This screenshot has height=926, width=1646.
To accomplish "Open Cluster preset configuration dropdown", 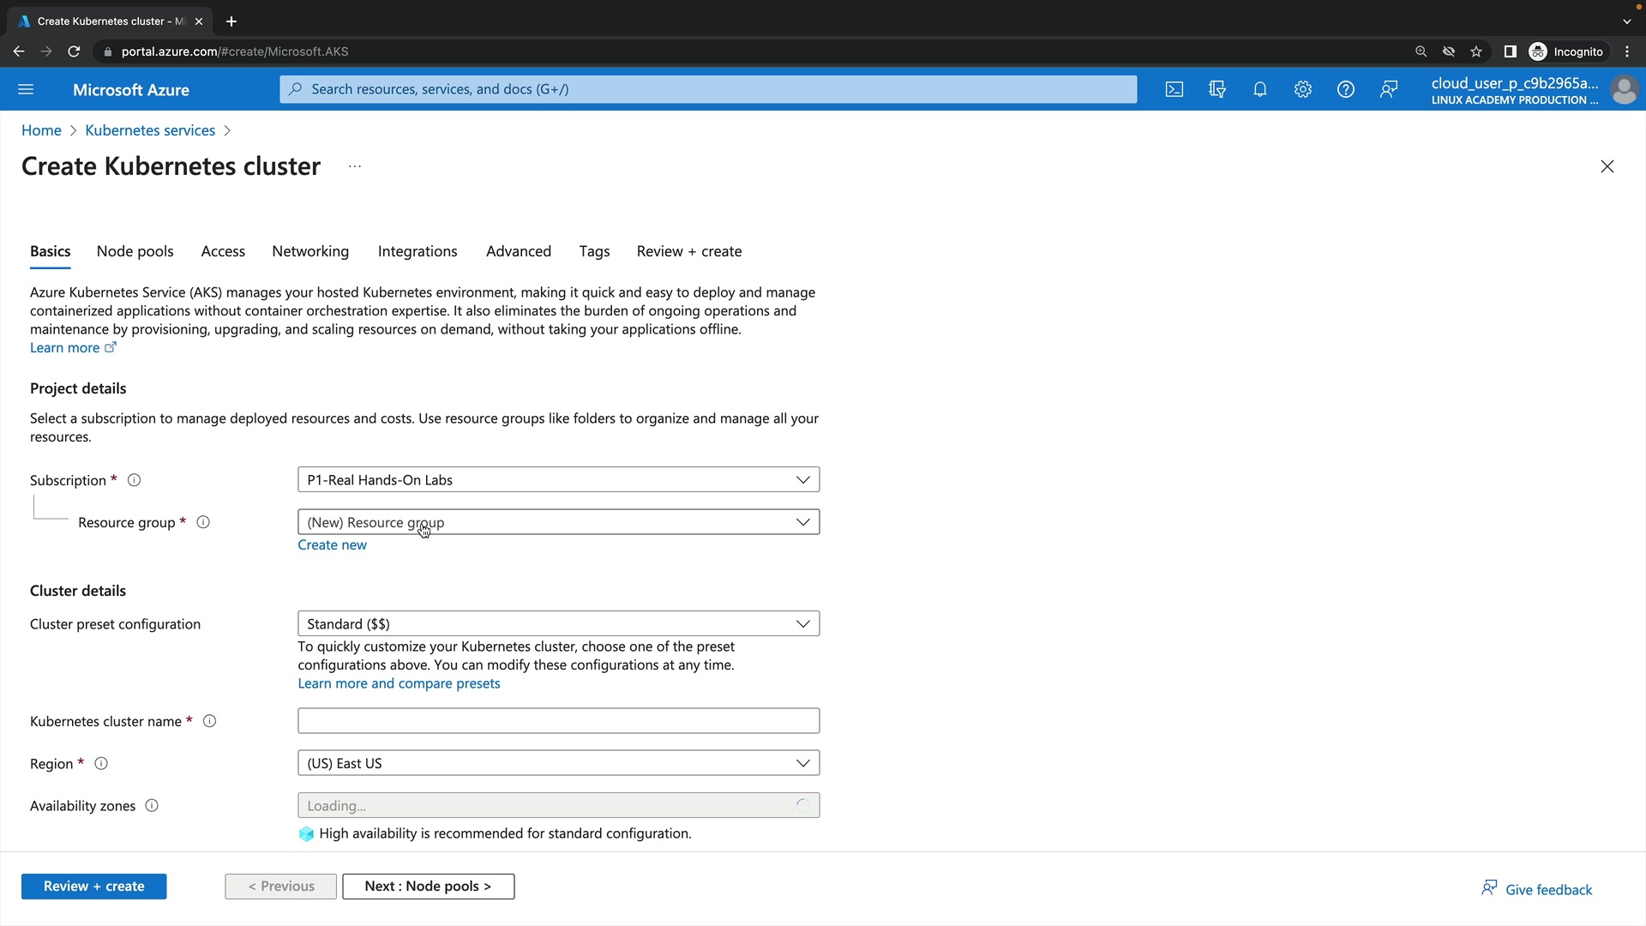I will coord(558,624).
